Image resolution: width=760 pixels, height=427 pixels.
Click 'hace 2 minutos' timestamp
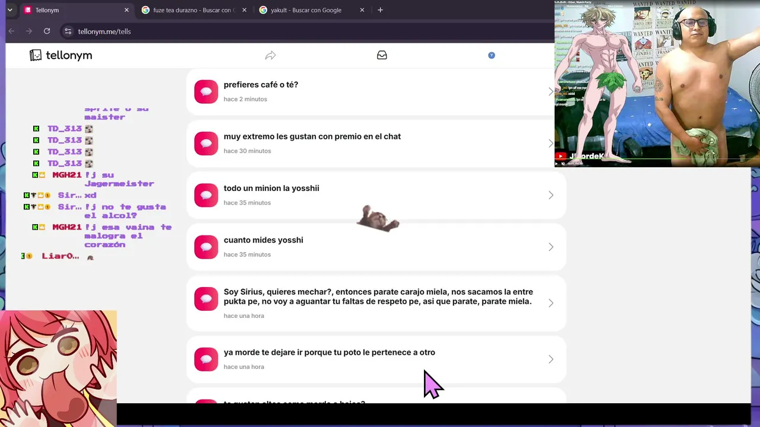(x=245, y=99)
